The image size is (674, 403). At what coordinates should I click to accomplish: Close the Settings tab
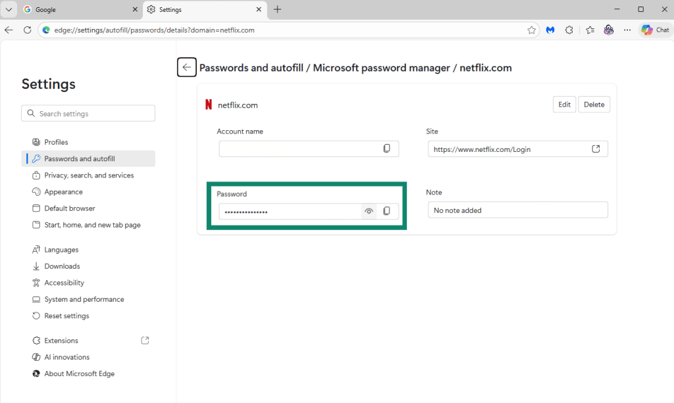(259, 9)
